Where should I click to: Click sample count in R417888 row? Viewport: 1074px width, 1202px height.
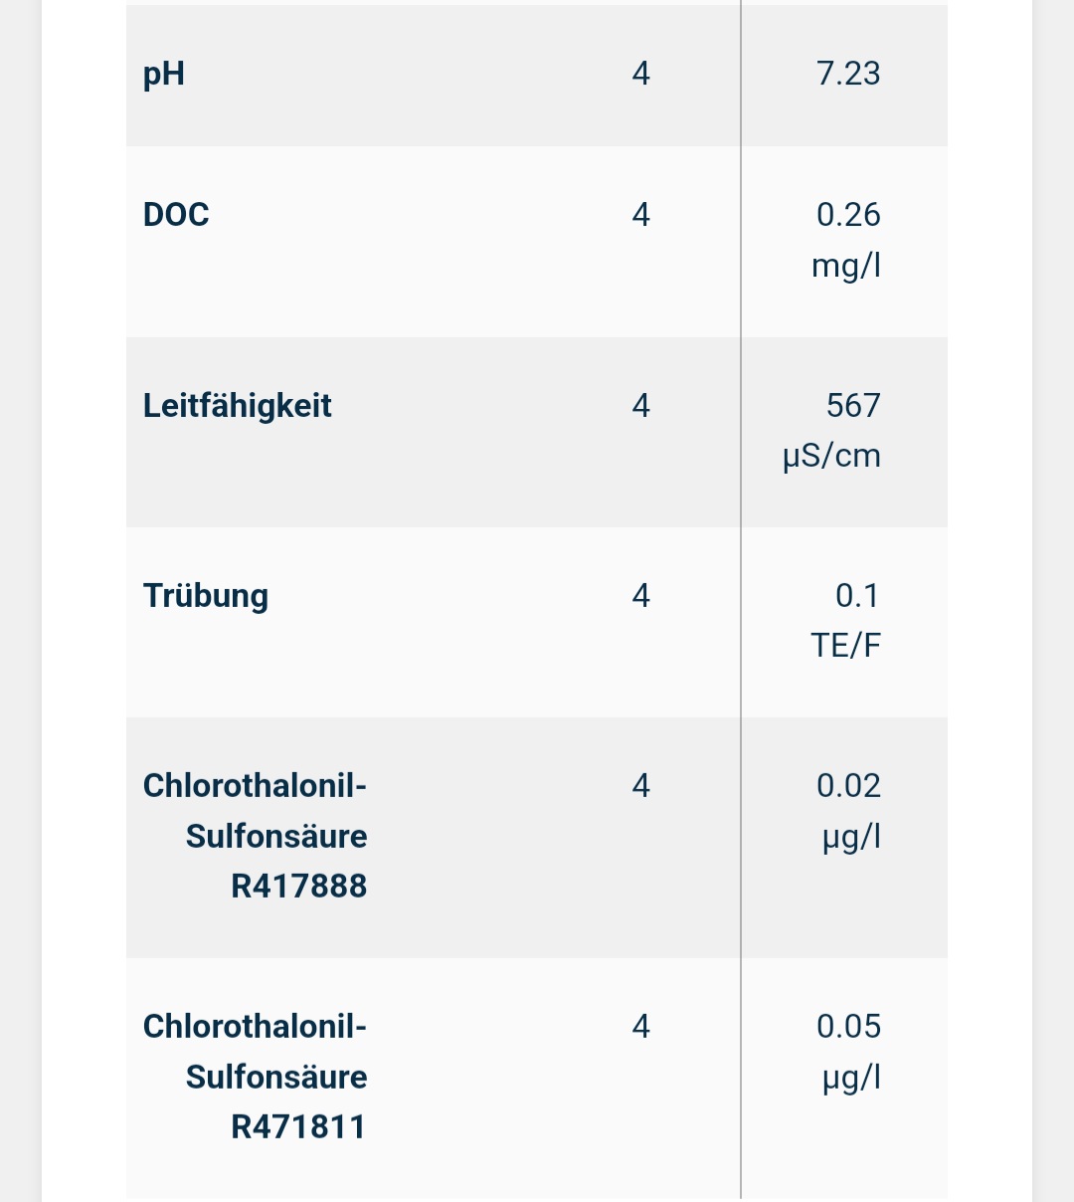(x=641, y=786)
